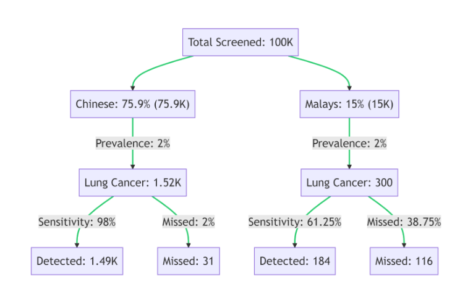Select the Missed: 31 node
The image size is (473, 291).
point(188,261)
